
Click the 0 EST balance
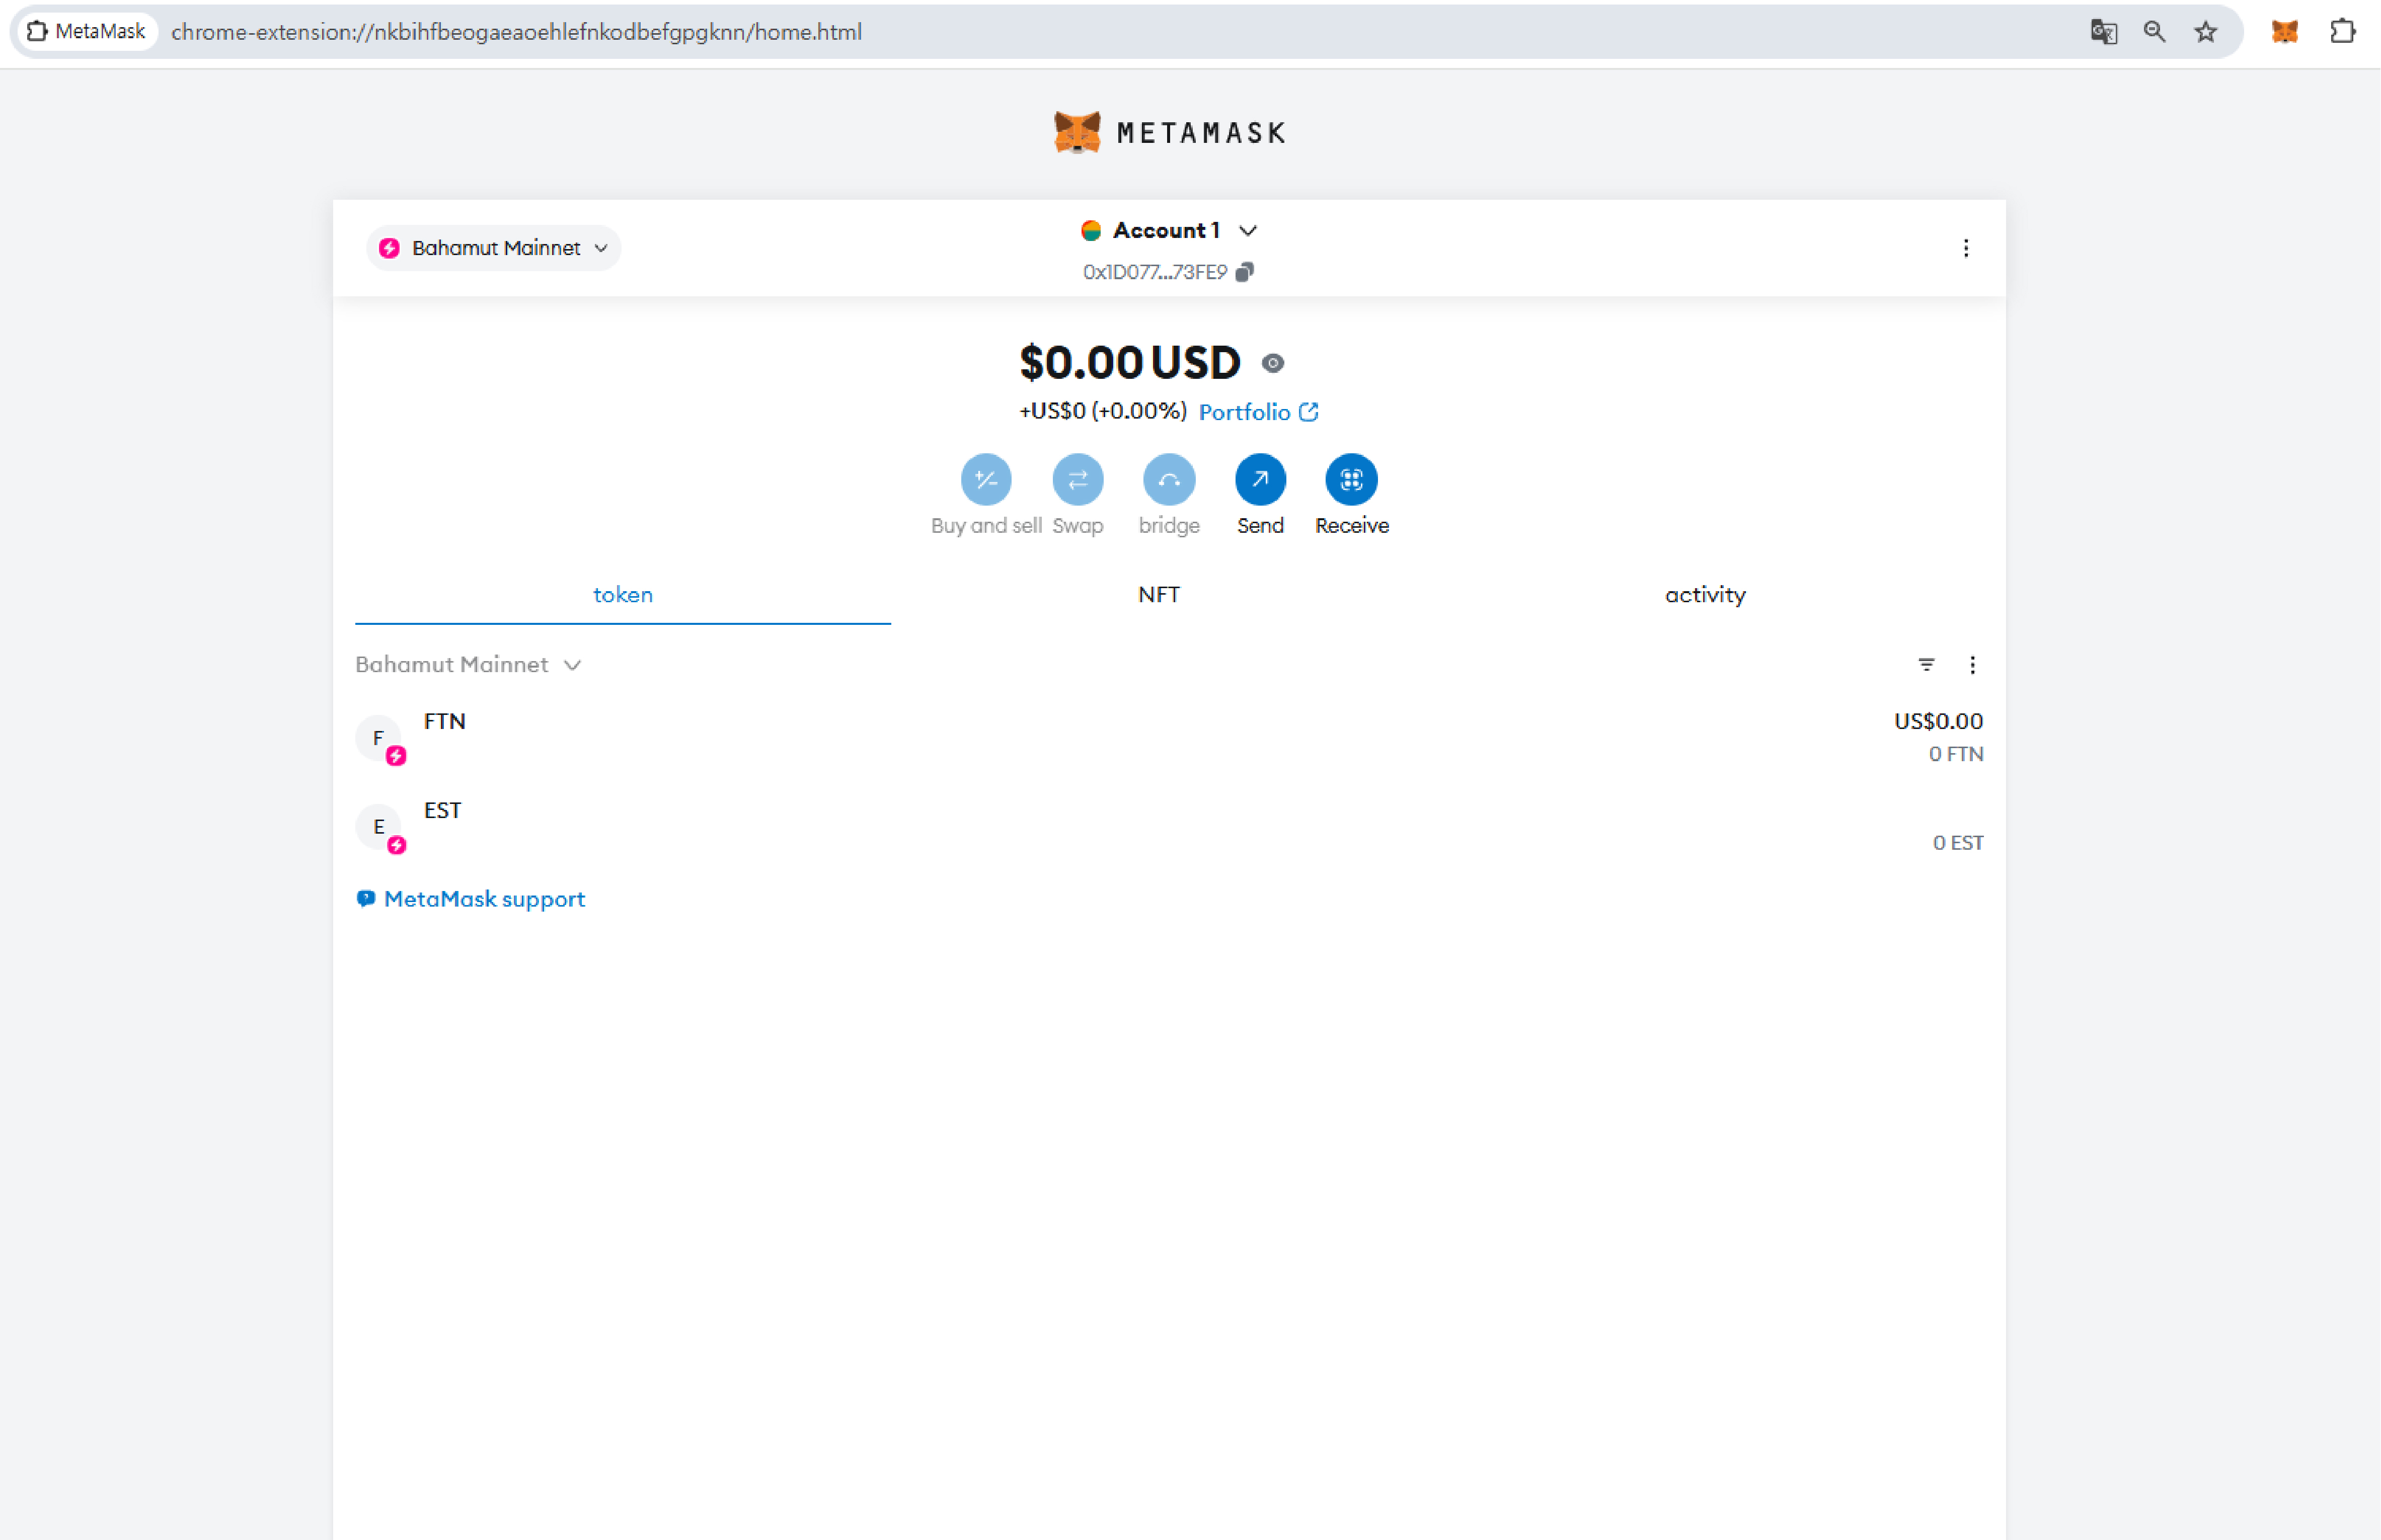[1957, 843]
